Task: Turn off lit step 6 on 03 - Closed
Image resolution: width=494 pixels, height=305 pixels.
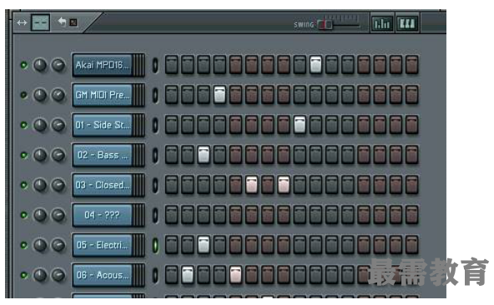Action: pos(251,185)
